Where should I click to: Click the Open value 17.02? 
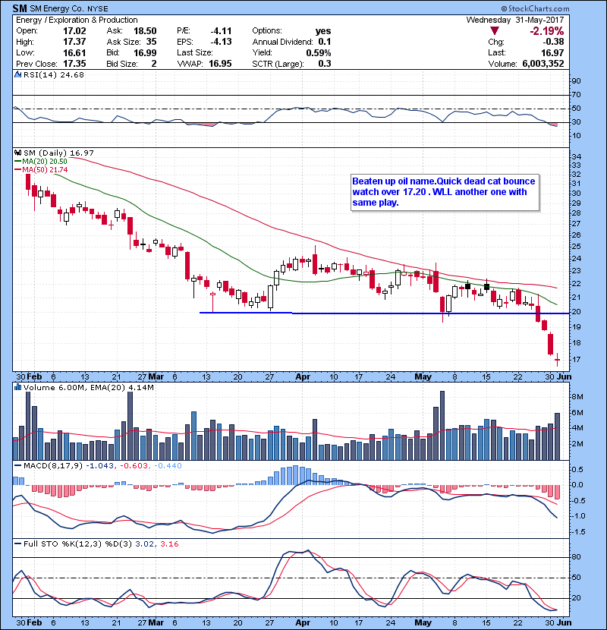point(74,31)
